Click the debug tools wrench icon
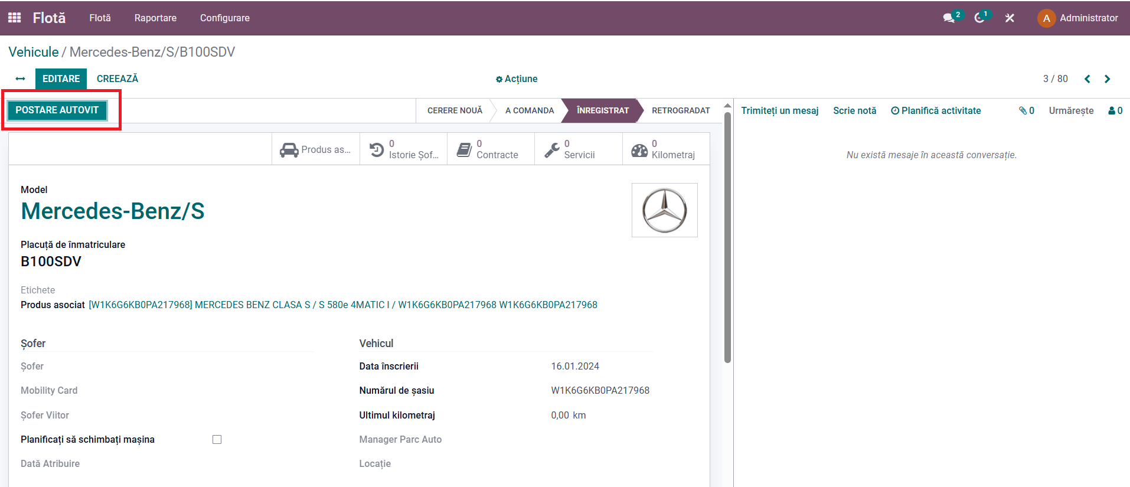Screen dimensions: 1130x487 pos(1010,18)
